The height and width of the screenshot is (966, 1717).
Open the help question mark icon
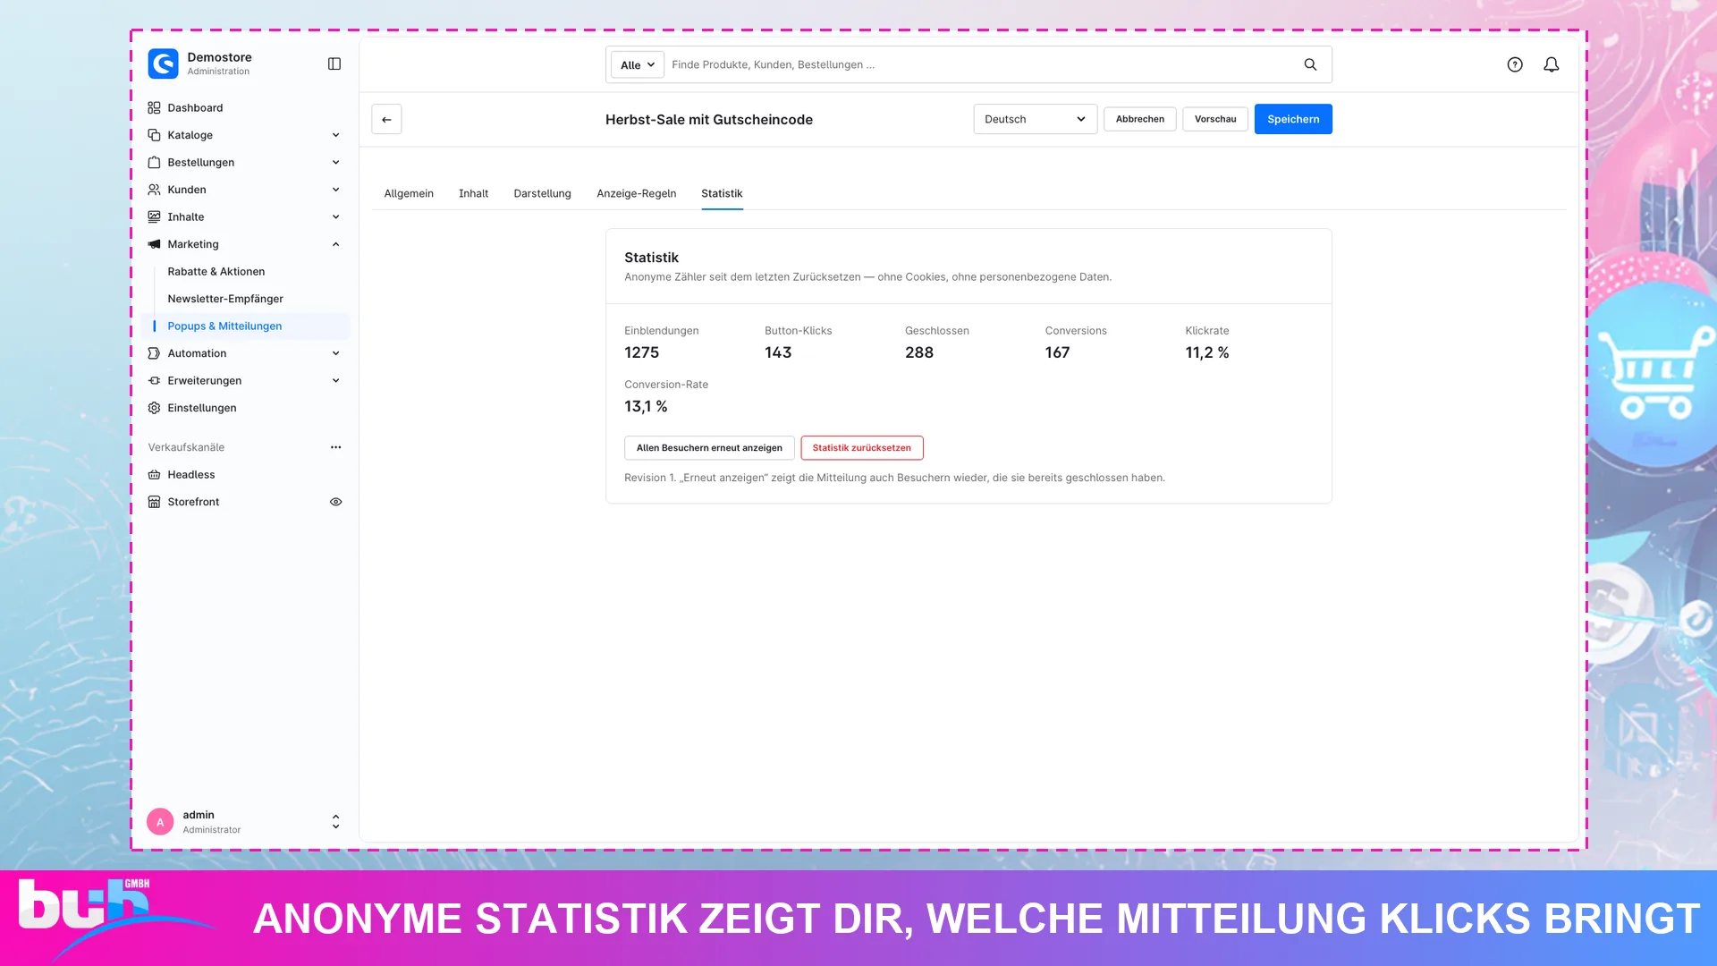1515,64
